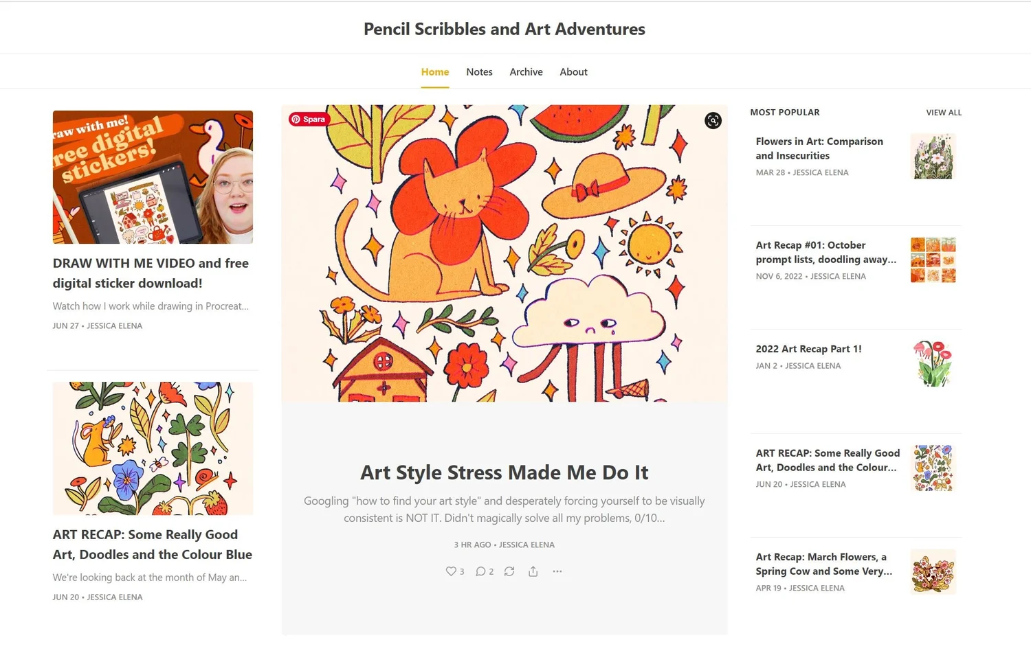Open the About page

tap(573, 72)
